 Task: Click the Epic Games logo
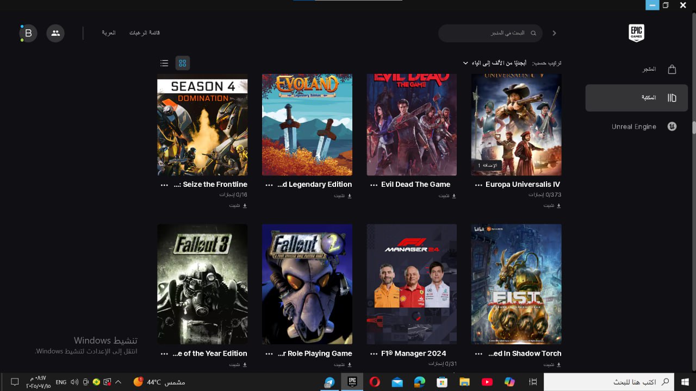click(636, 33)
